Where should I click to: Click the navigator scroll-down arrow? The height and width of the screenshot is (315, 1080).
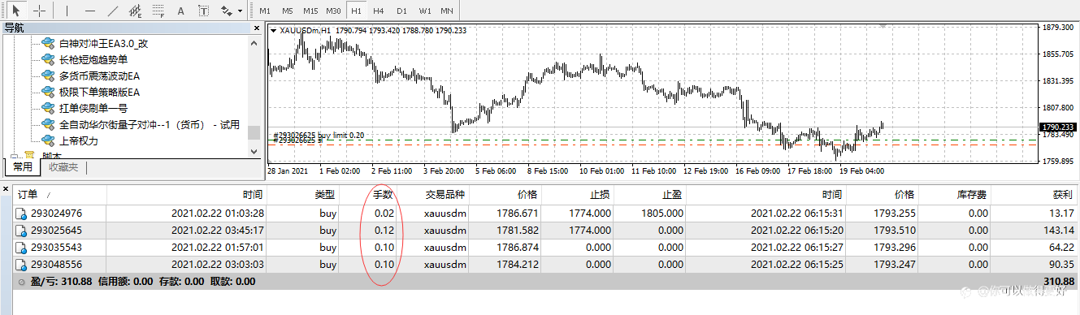[x=254, y=151]
